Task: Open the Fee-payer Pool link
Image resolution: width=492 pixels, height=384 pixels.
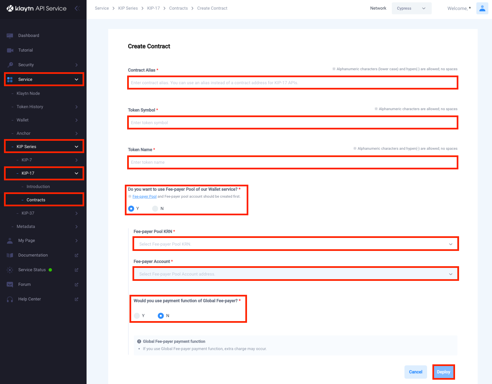Action: (144, 197)
